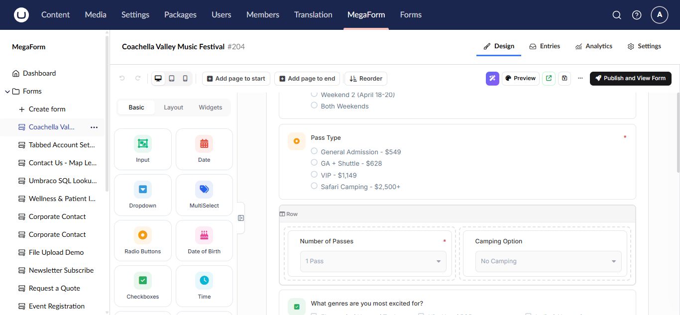Click Create form in sidebar
This screenshot has height=315, width=680.
47,109
